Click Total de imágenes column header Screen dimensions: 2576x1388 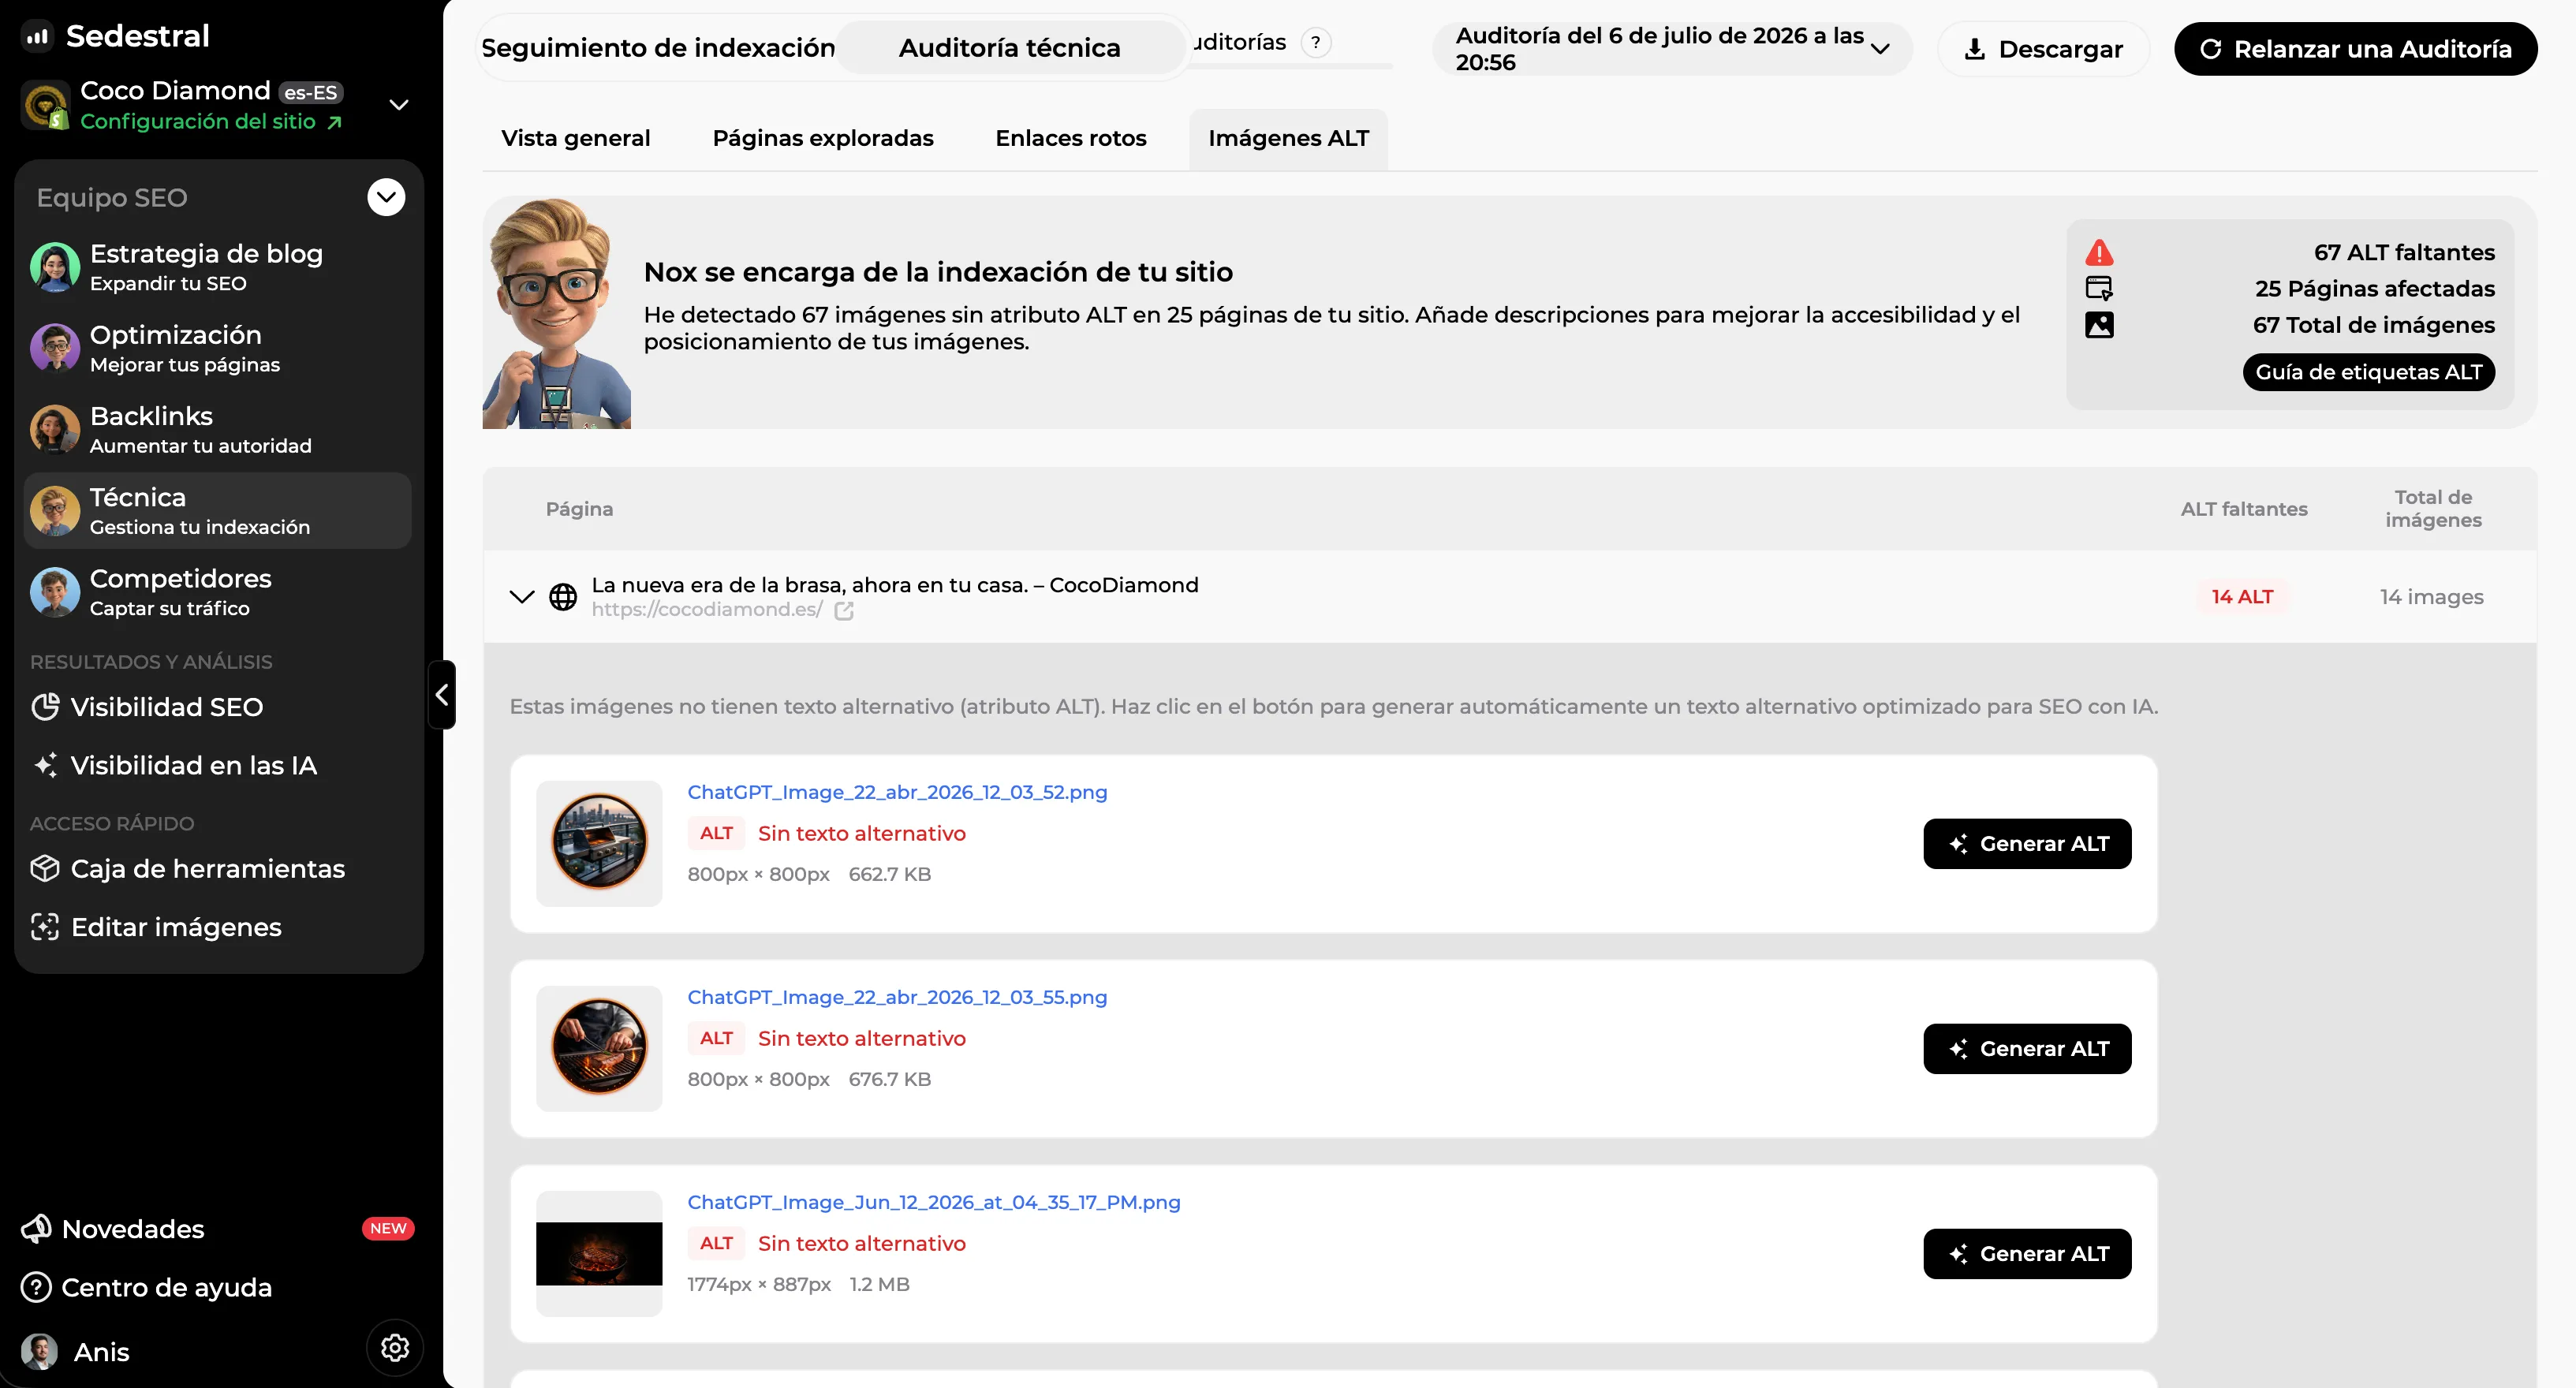[x=2433, y=509]
